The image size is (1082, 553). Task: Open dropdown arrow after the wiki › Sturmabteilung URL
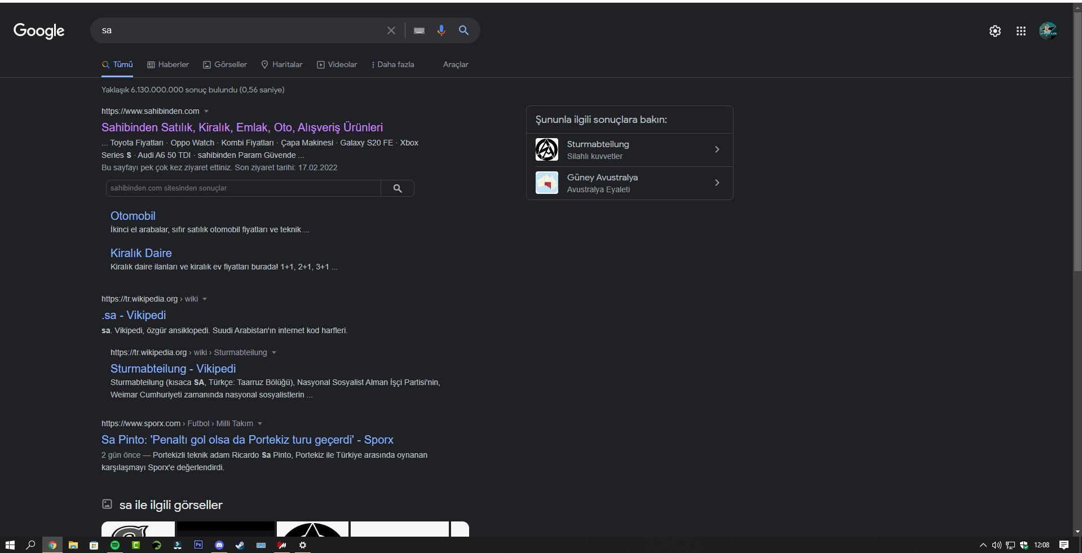[x=274, y=352]
